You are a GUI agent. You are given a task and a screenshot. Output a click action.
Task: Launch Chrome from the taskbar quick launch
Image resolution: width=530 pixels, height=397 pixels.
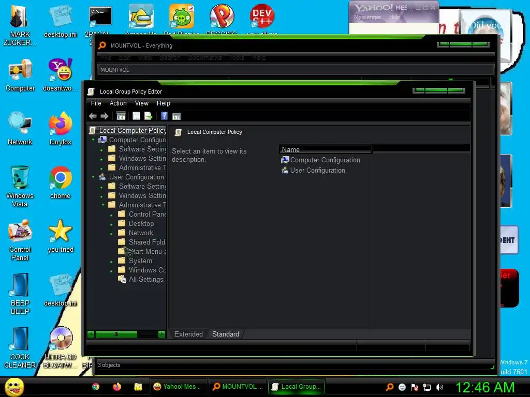(96, 387)
